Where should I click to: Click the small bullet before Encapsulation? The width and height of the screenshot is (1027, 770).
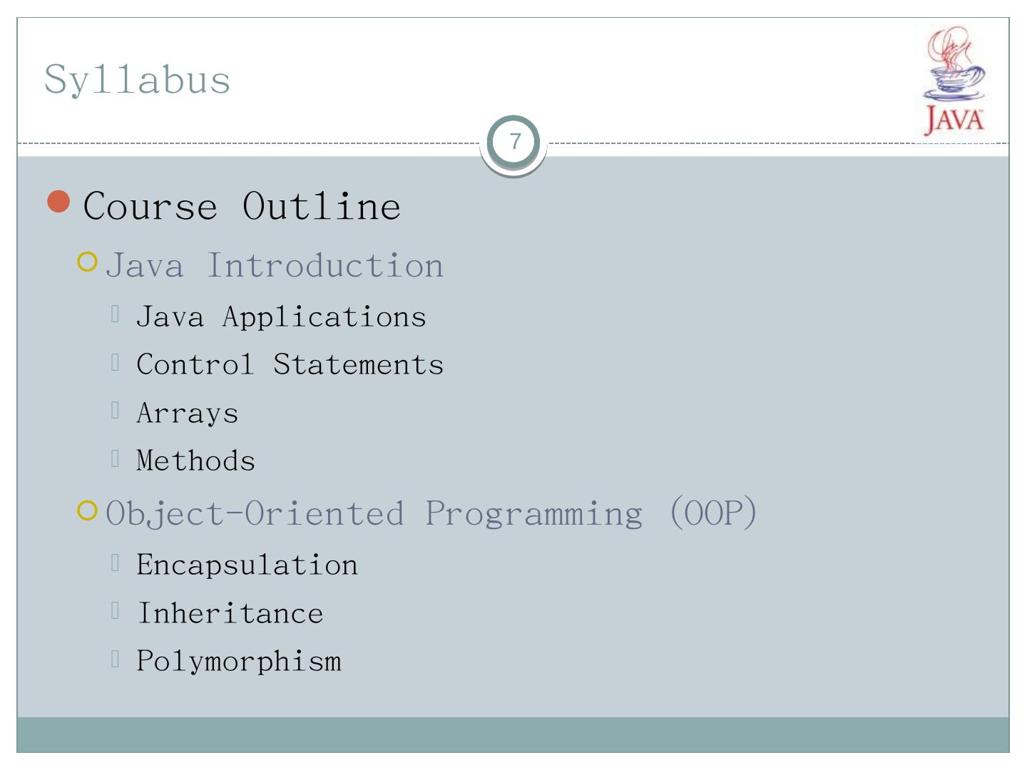click(x=115, y=563)
